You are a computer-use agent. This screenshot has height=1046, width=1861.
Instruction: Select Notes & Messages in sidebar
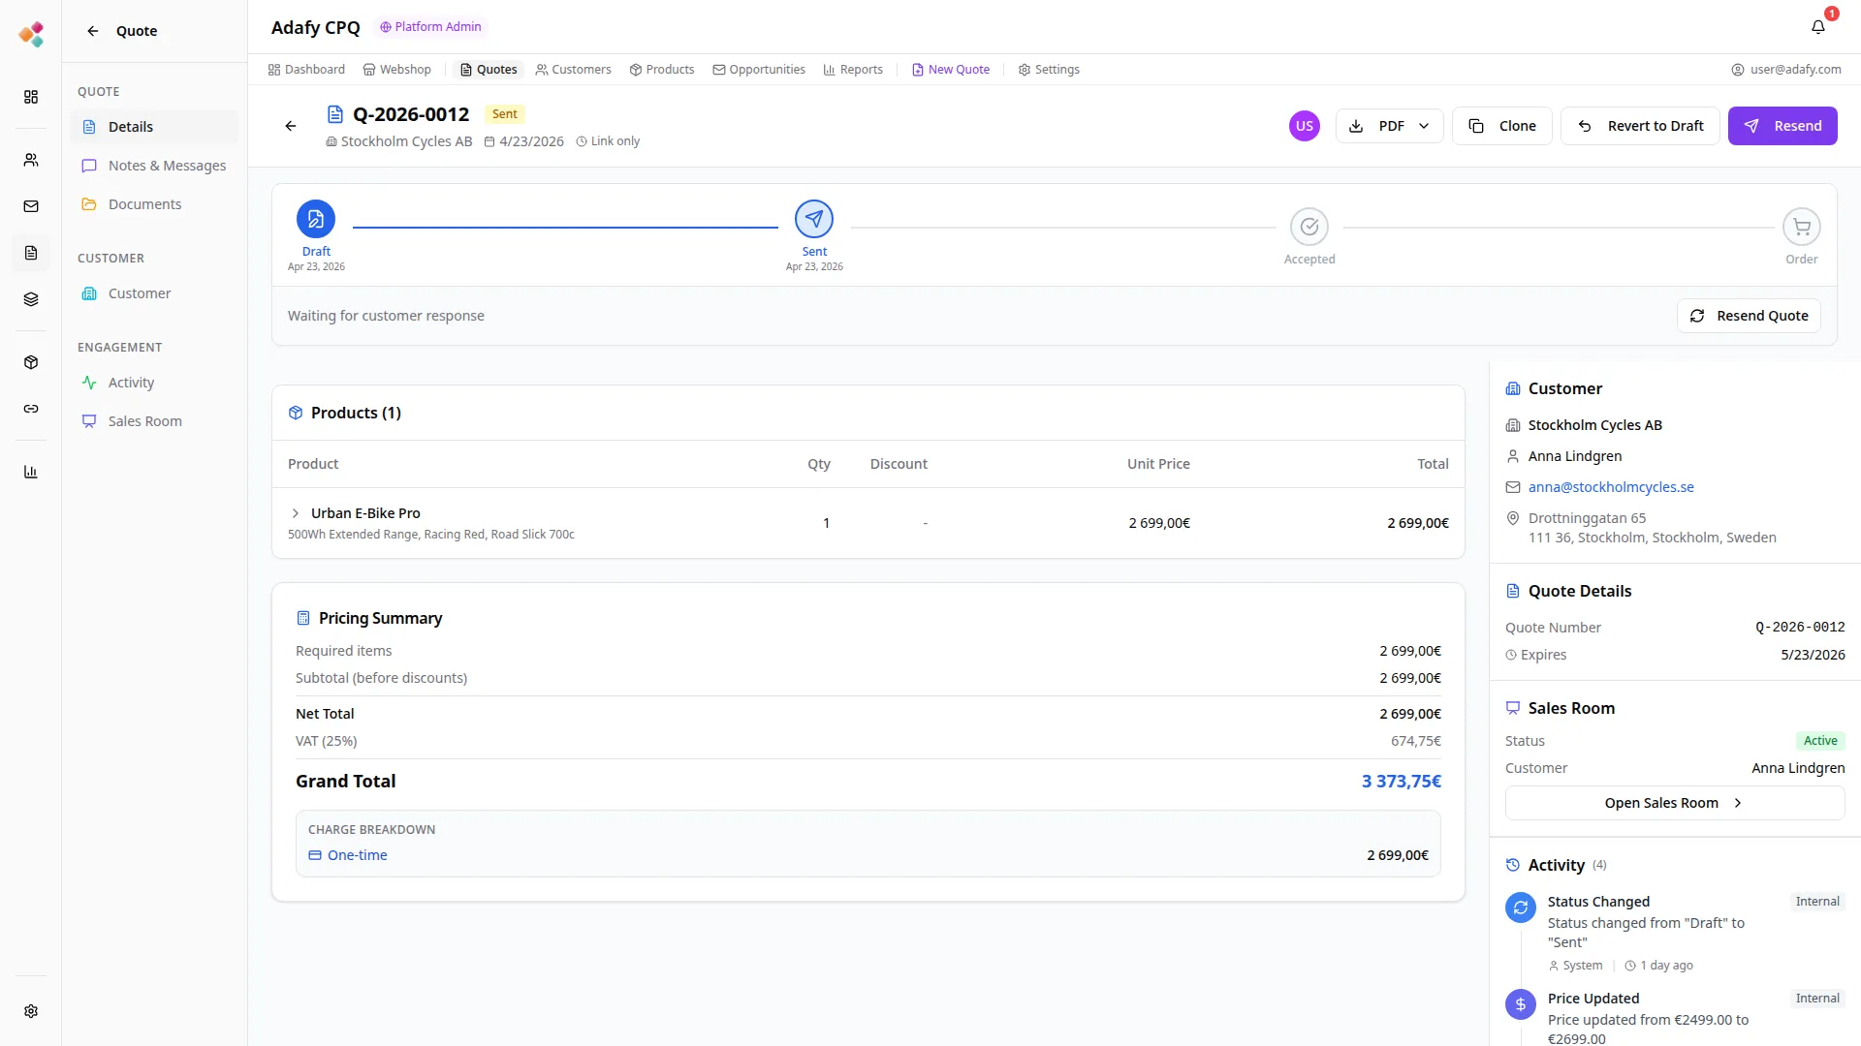(x=167, y=166)
